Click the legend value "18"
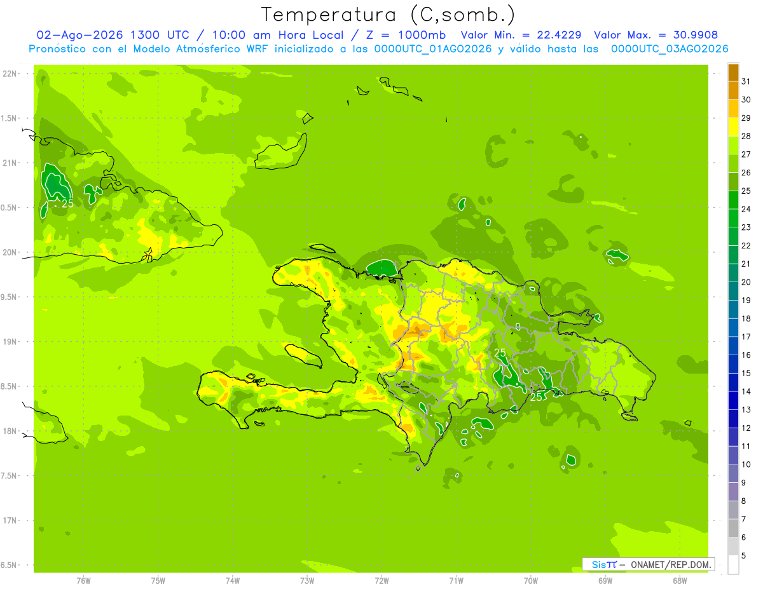The image size is (763, 589). 746,318
